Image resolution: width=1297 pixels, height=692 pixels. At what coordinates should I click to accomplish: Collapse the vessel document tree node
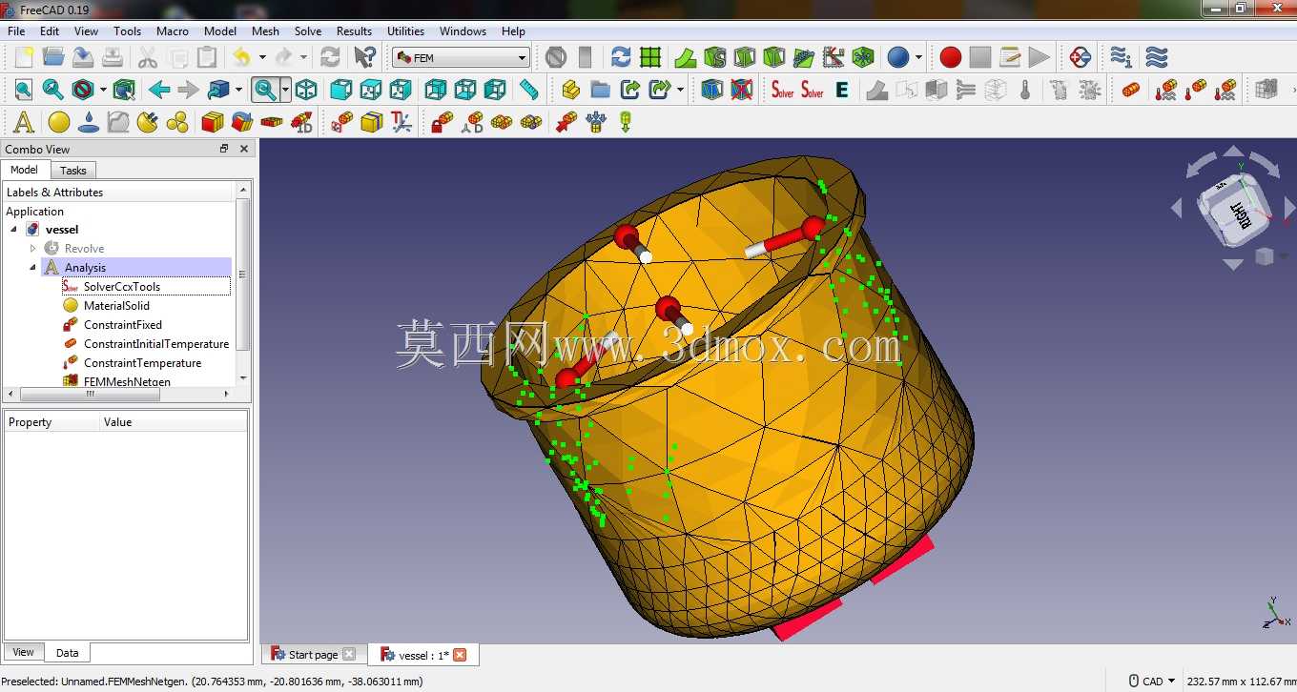click(x=13, y=230)
